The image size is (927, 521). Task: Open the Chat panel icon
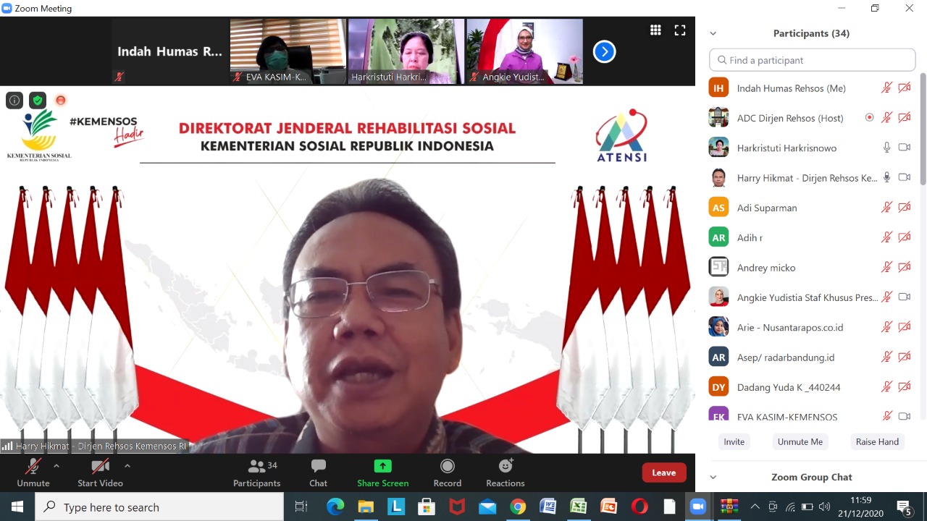(318, 466)
